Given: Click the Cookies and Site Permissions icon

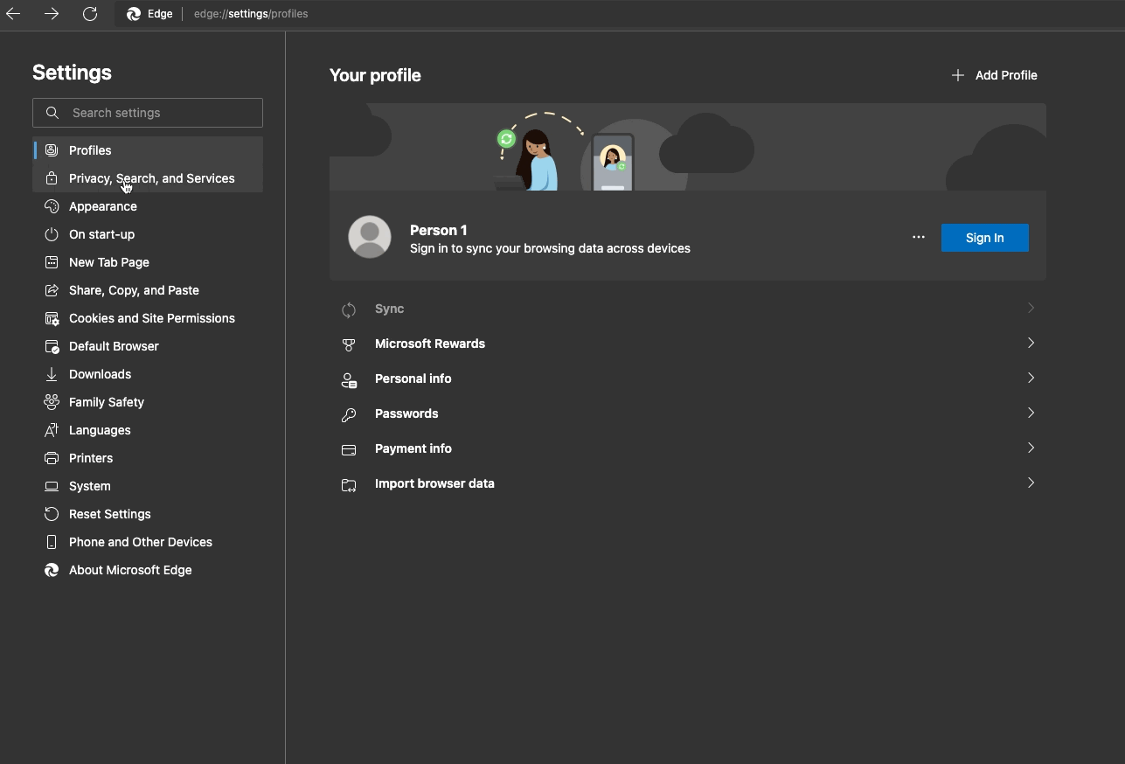Looking at the screenshot, I should 52,318.
